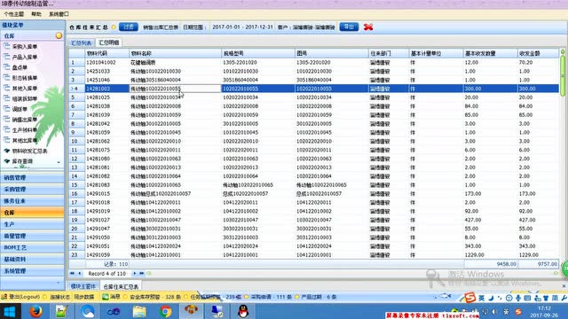The width and height of the screenshot is (568, 319).
Task: Open 组装拆卸单 icon in sidebar
Action: coord(6,98)
